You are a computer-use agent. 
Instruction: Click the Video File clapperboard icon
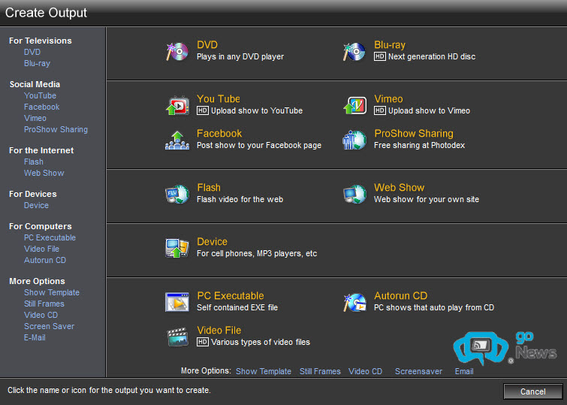[177, 336]
